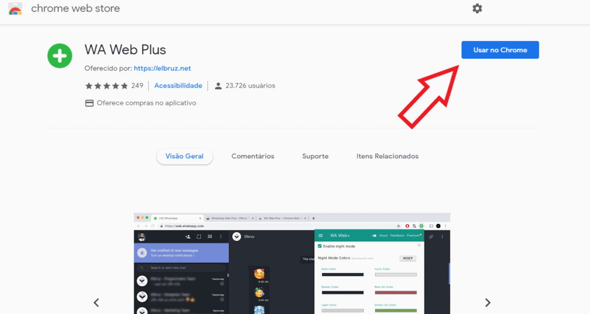Image resolution: width=590 pixels, height=314 pixels.
Task: Click the Premium link in preview popup
Action: [413, 236]
